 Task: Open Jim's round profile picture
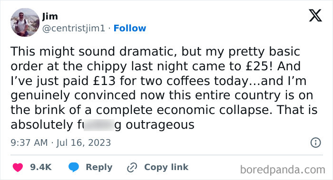click(x=25, y=22)
